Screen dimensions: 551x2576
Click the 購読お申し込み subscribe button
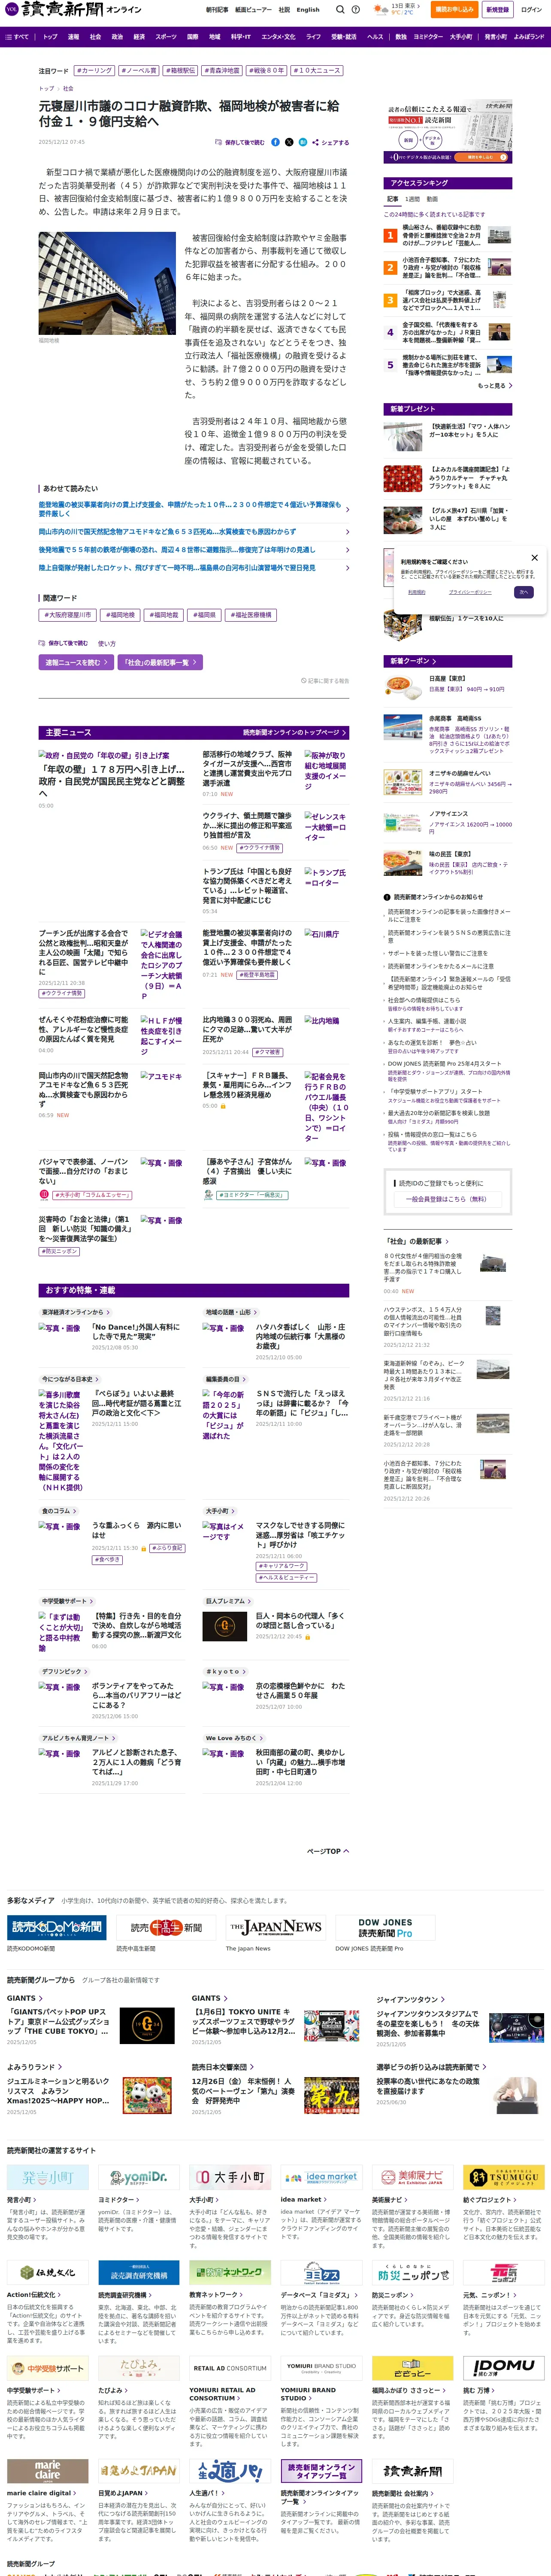(454, 9)
